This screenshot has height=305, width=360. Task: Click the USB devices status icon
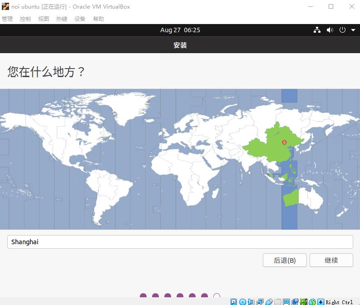point(269,302)
